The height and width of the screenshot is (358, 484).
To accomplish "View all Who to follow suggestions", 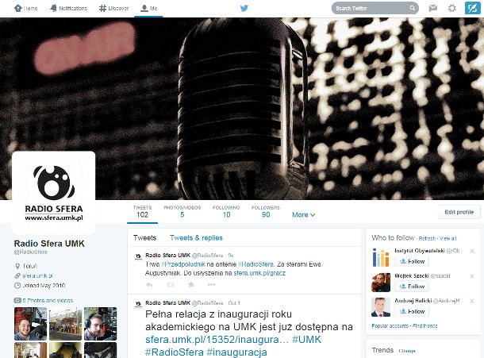I will [448, 238].
